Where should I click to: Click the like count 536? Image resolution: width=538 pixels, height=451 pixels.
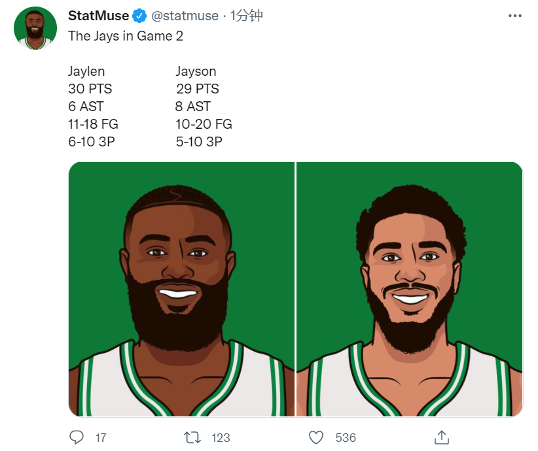click(346, 438)
